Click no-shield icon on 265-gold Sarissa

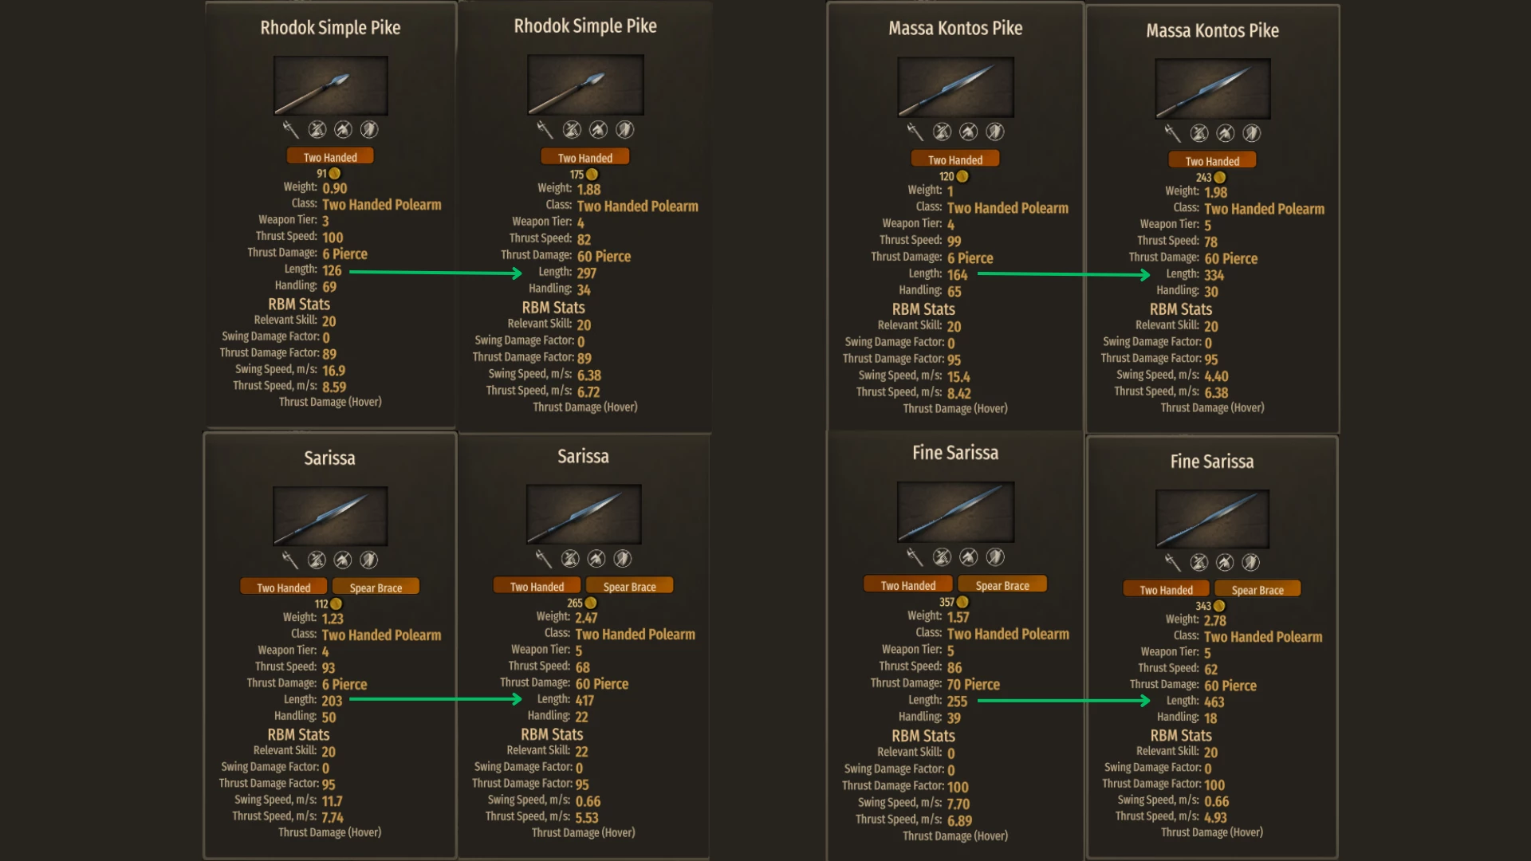click(x=623, y=559)
